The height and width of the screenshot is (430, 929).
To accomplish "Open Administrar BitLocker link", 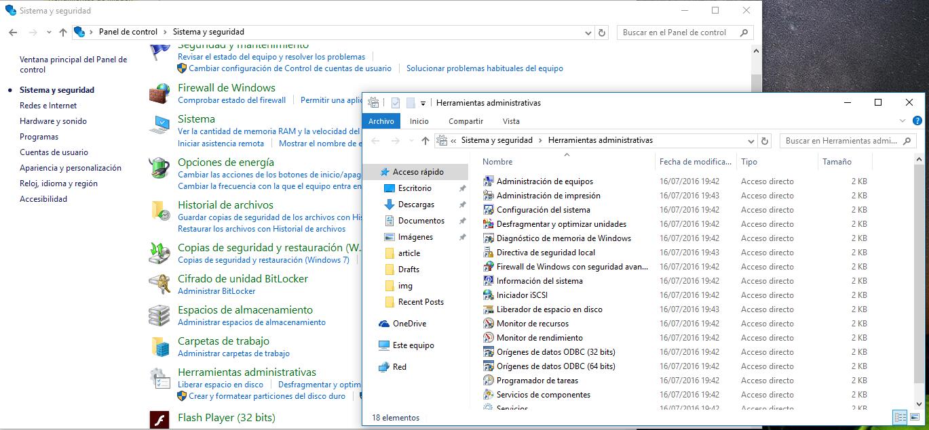I will click(x=216, y=291).
